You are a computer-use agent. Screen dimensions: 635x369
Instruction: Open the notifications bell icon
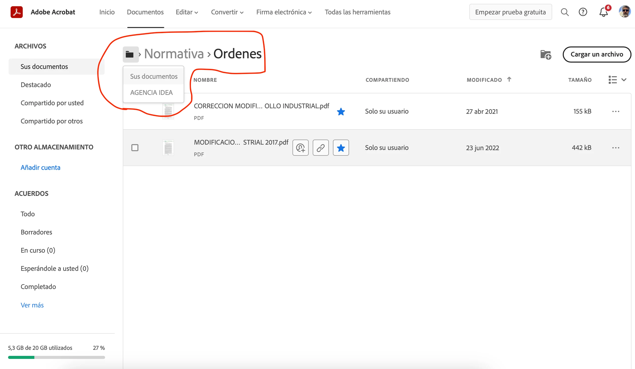point(603,12)
